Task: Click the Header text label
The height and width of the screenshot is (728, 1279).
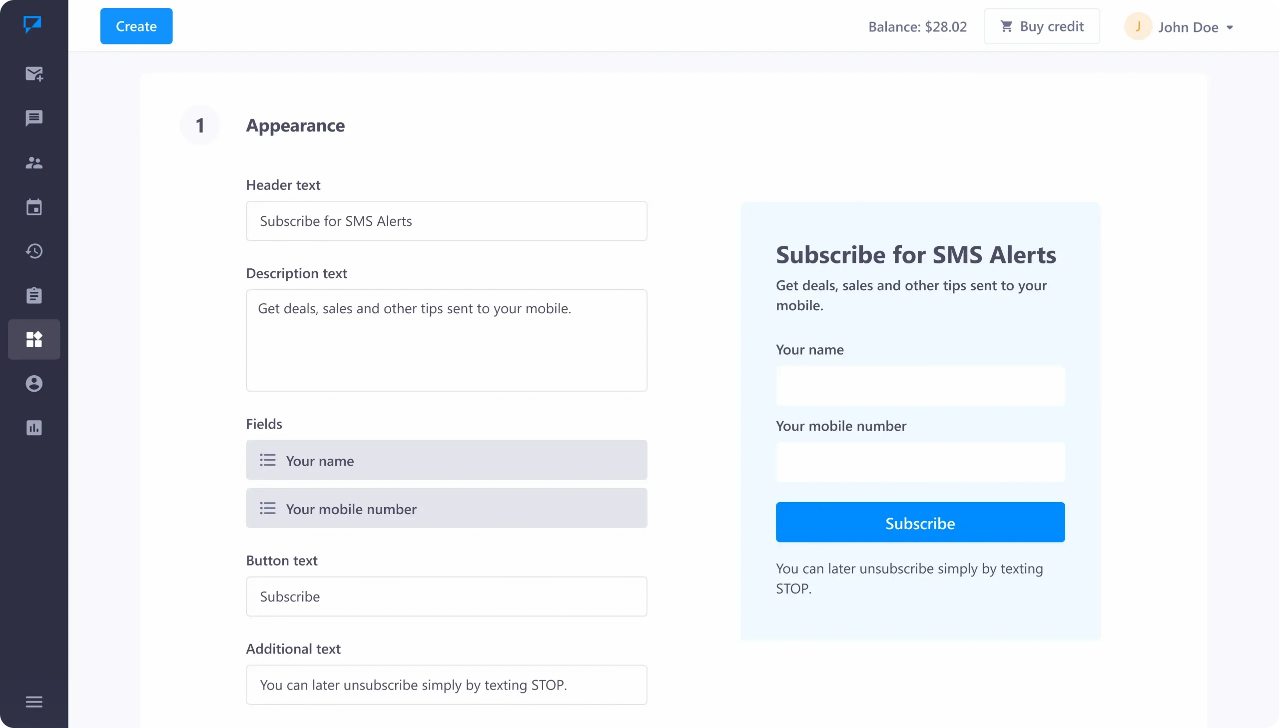Action: 283,185
